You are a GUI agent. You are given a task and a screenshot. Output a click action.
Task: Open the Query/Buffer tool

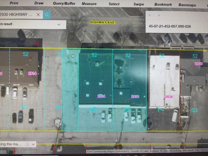pyautogui.click(x=64, y=4)
